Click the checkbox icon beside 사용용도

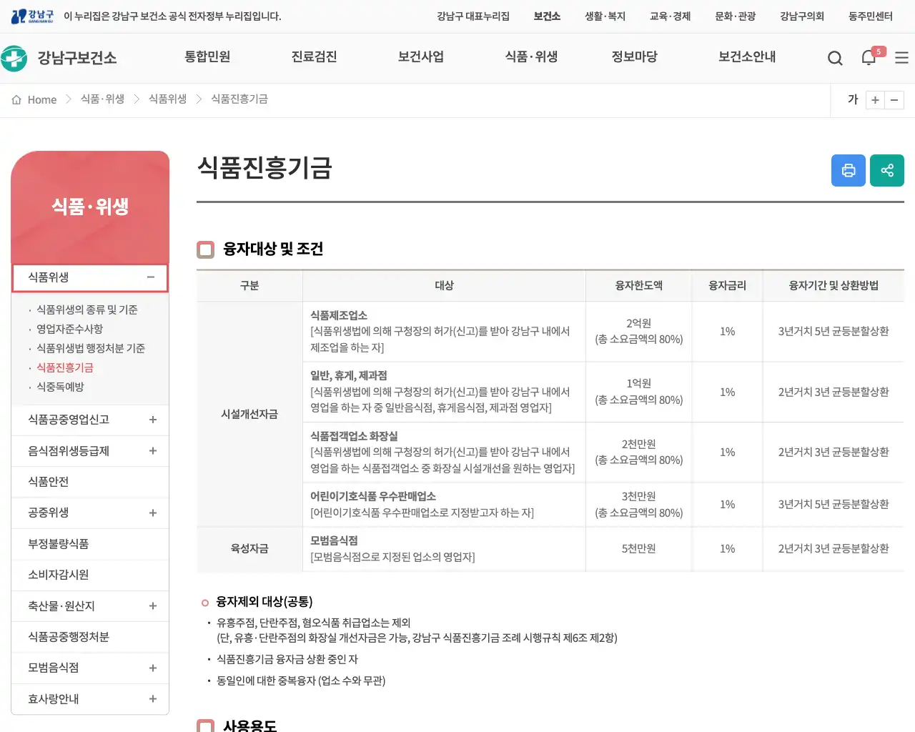point(205,725)
